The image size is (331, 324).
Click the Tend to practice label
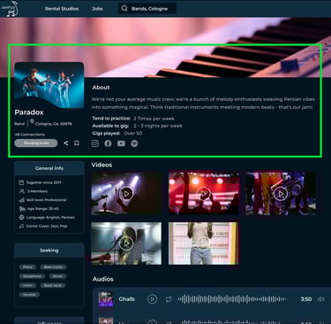(x=111, y=119)
